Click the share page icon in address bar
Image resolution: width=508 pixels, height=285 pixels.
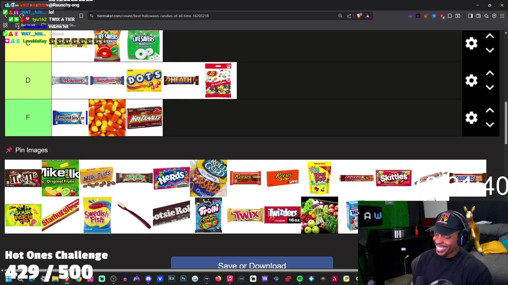pyautogui.click(x=349, y=16)
